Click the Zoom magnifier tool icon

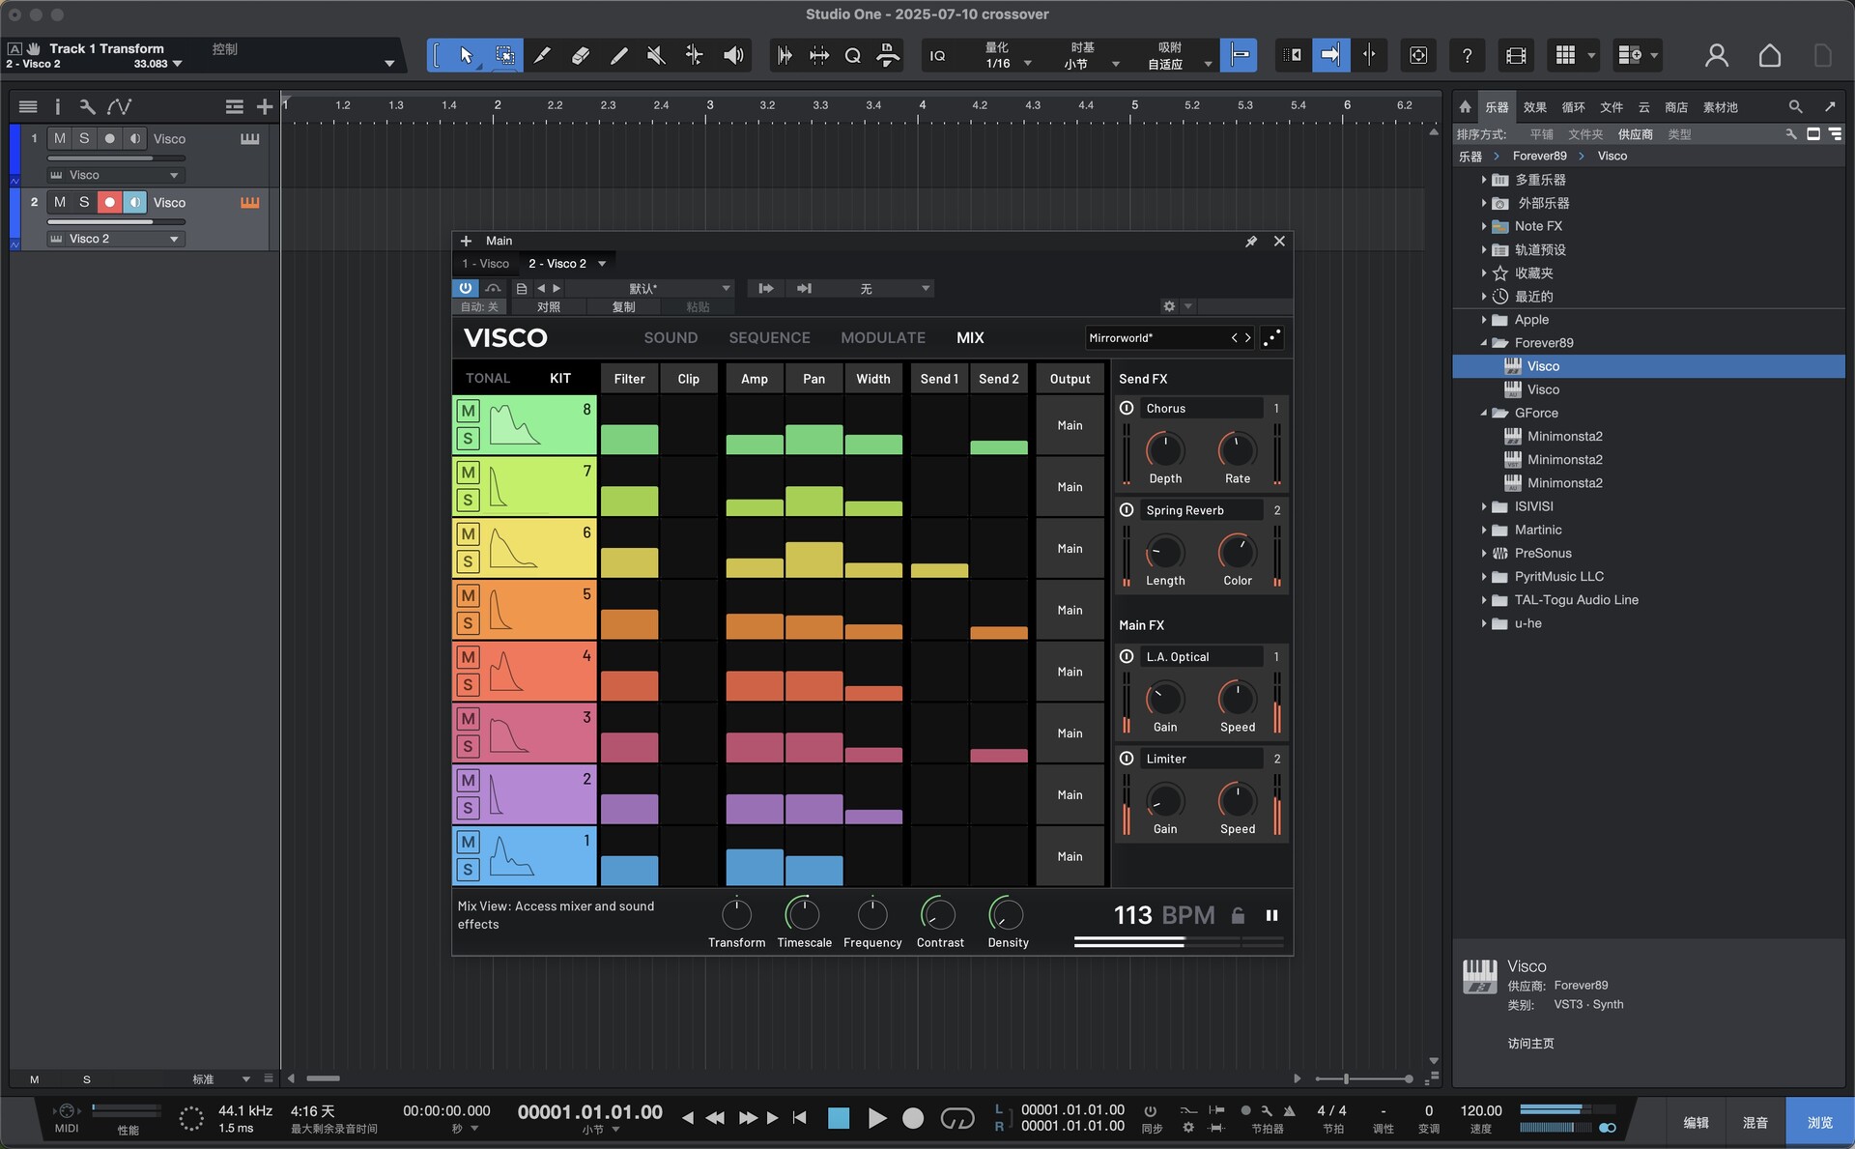(852, 56)
